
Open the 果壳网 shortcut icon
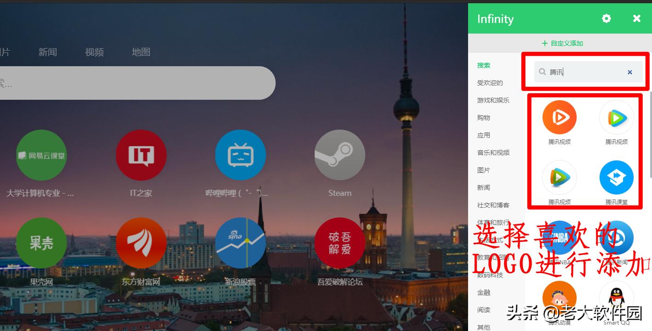41,243
